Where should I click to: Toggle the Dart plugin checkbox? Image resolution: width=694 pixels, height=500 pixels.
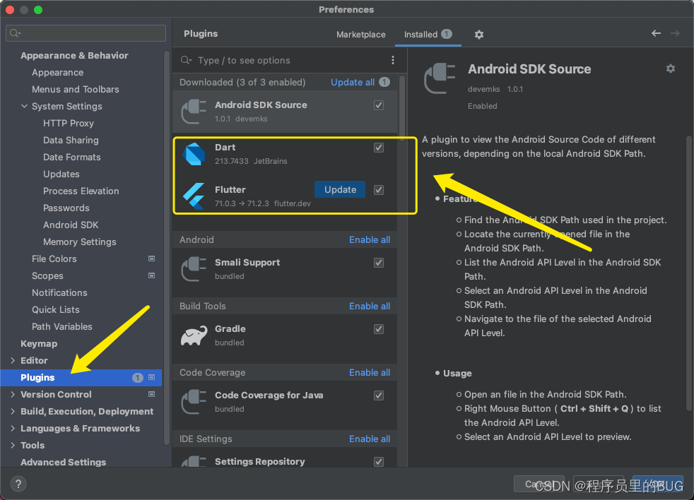coord(378,148)
